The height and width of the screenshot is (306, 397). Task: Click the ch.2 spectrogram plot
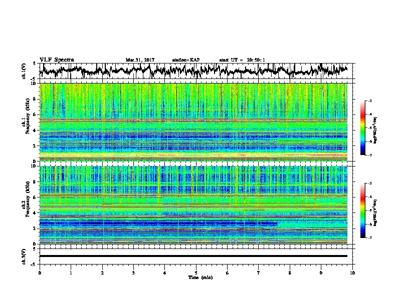point(193,205)
